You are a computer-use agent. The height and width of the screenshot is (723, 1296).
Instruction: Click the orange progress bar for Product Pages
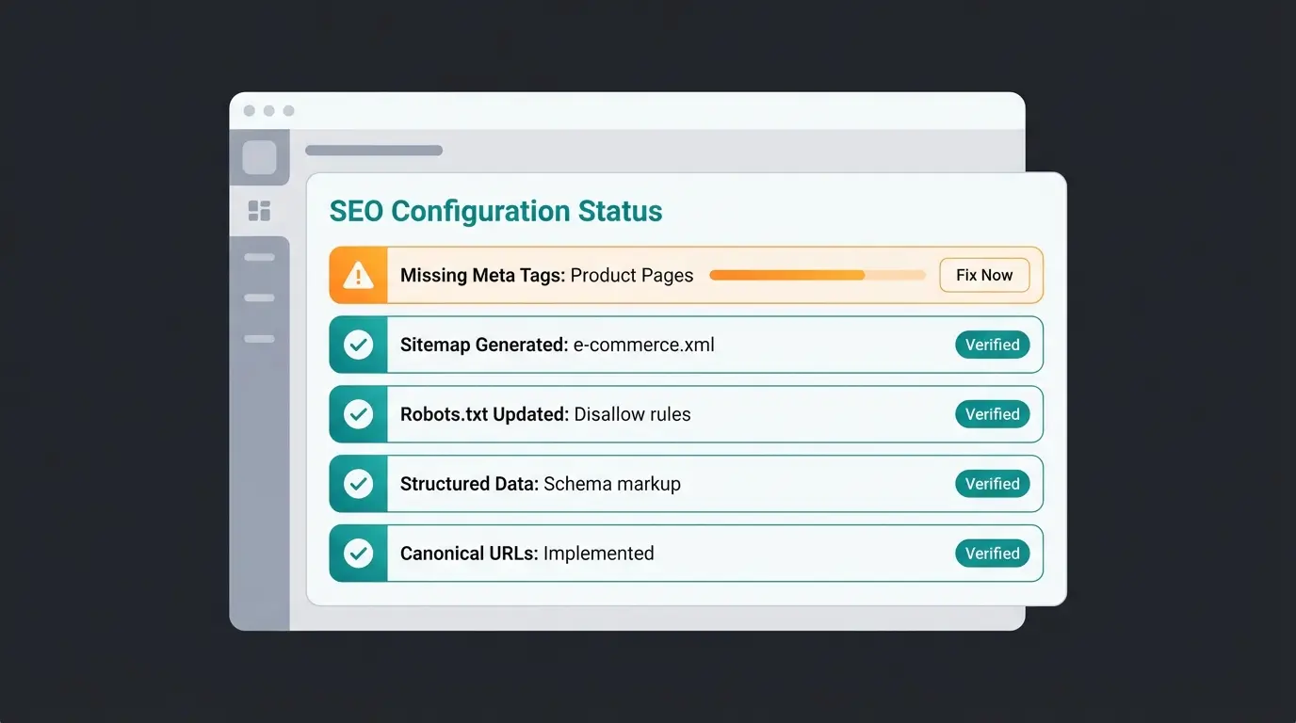click(x=817, y=275)
